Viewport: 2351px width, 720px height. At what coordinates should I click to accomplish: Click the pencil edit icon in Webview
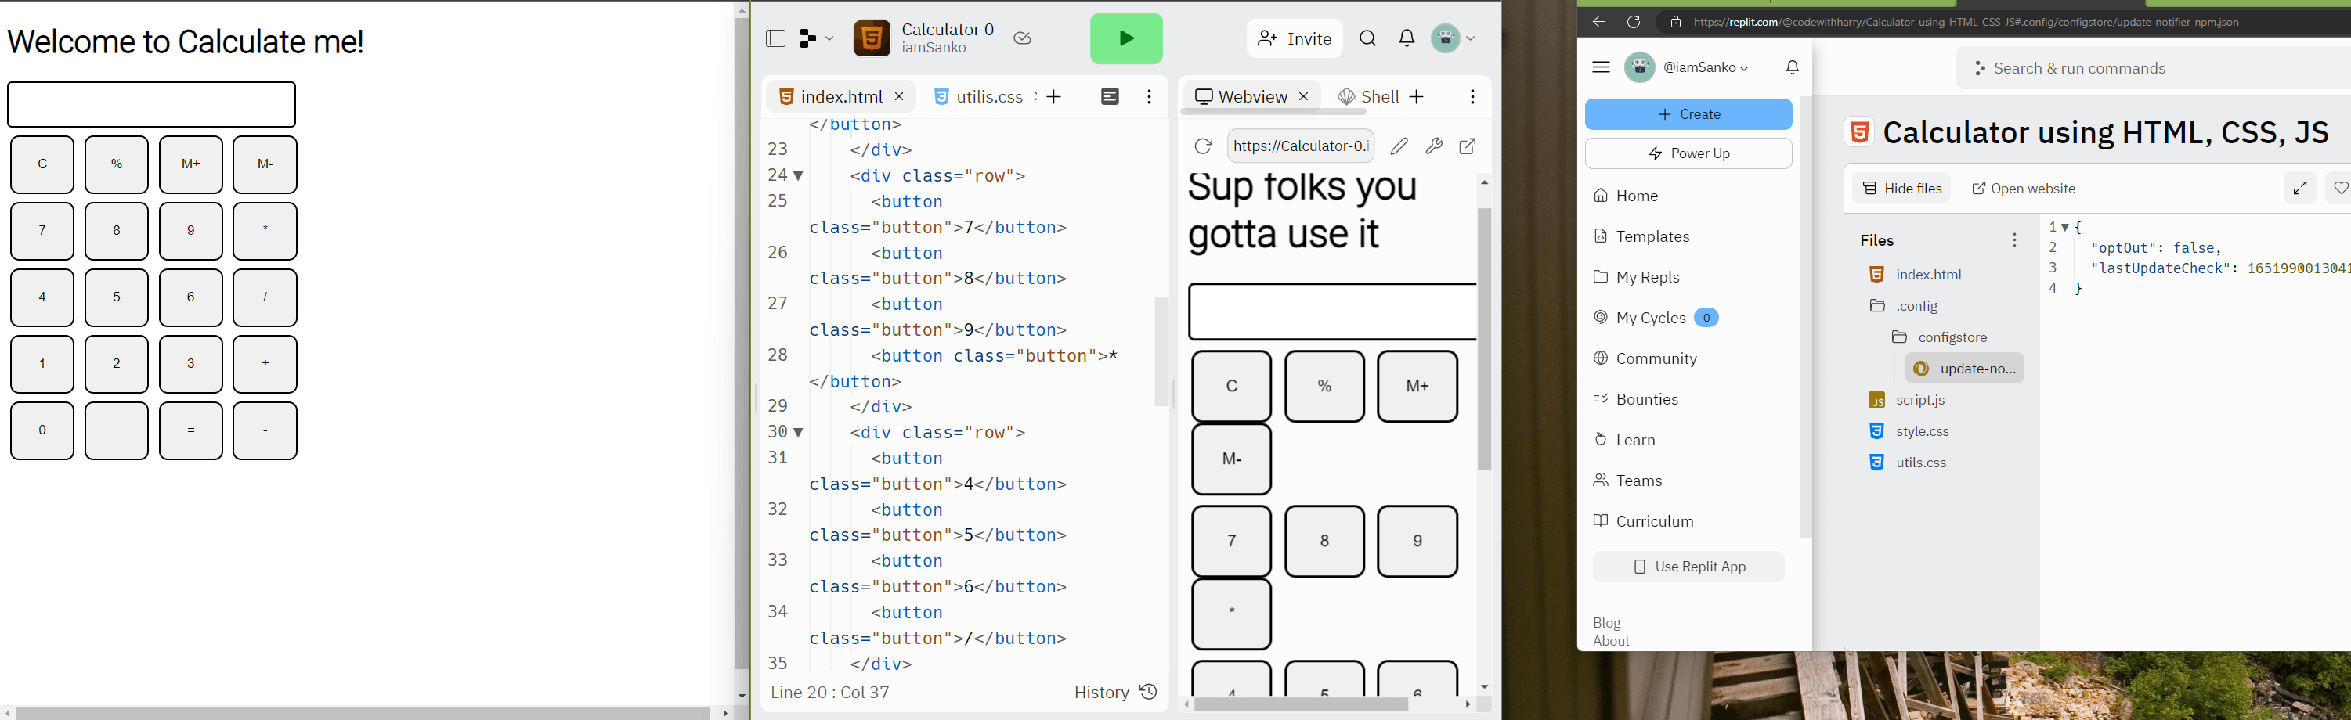1399,146
